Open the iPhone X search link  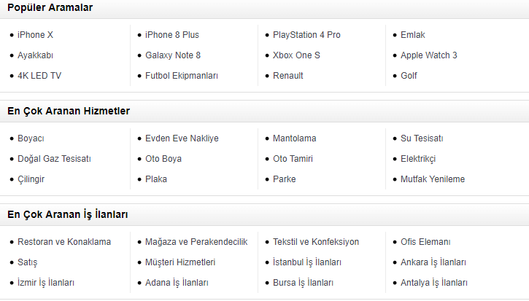coord(35,35)
